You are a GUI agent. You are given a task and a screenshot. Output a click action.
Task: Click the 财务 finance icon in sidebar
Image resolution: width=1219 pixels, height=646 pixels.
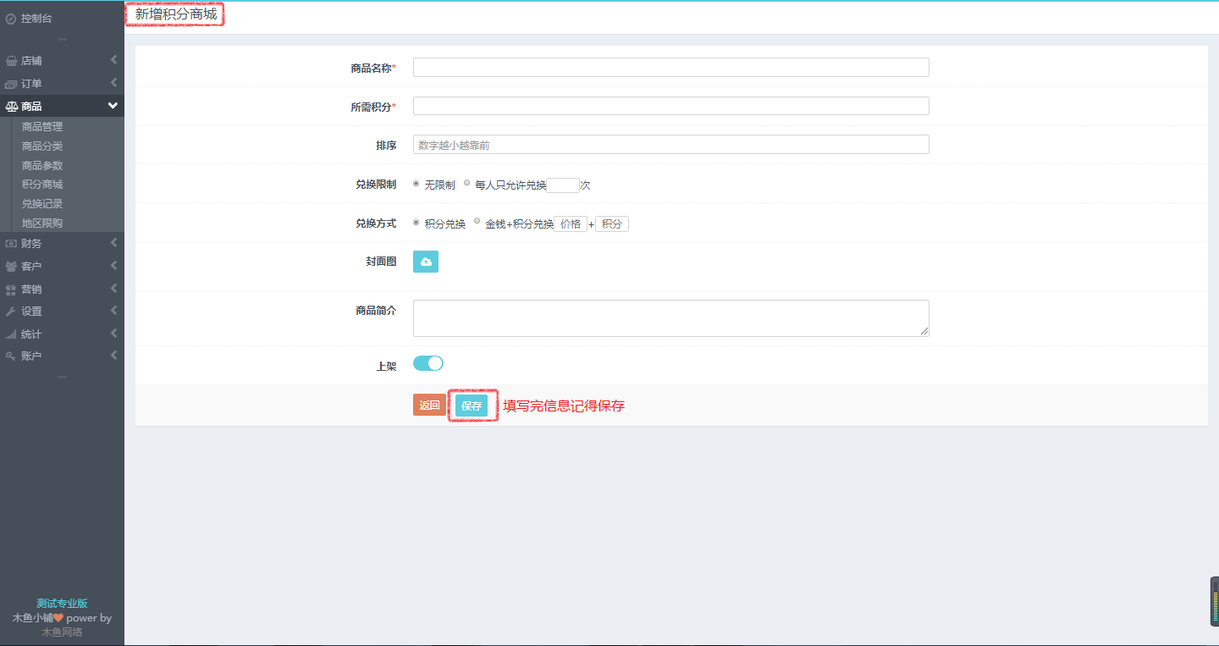coord(11,244)
